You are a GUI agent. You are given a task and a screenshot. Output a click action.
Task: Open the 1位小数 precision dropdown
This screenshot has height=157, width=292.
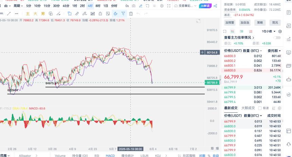269,31
